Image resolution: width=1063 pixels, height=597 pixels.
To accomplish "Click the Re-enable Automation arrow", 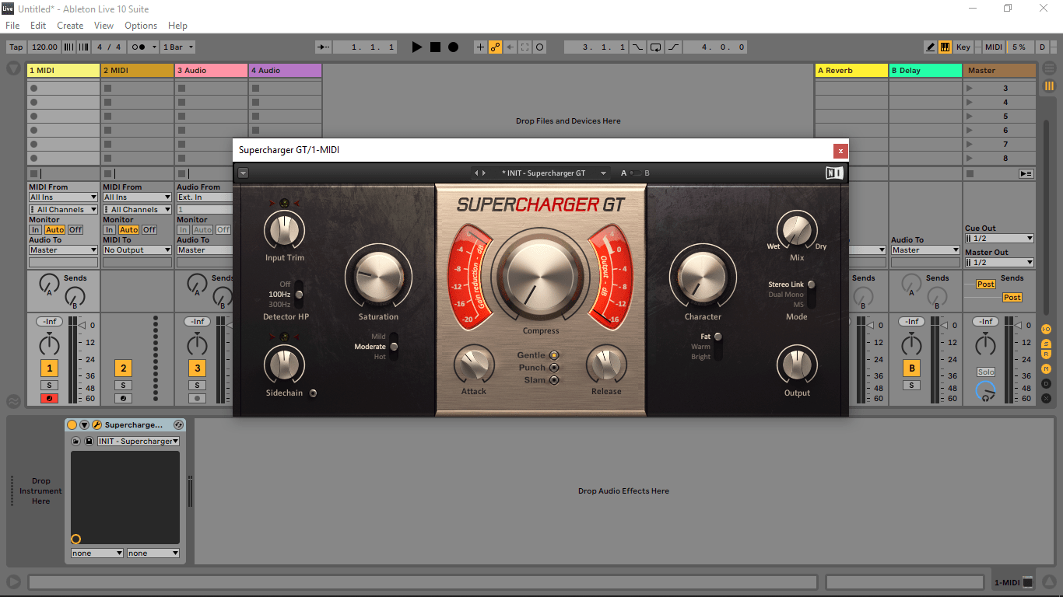I will [x=510, y=47].
